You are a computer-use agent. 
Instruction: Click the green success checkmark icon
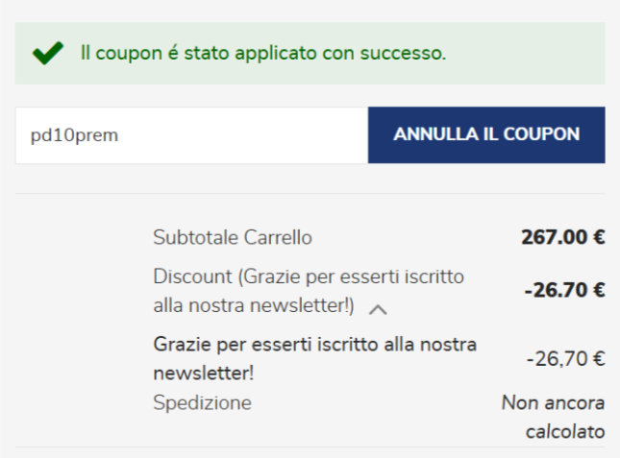pyautogui.click(x=46, y=55)
